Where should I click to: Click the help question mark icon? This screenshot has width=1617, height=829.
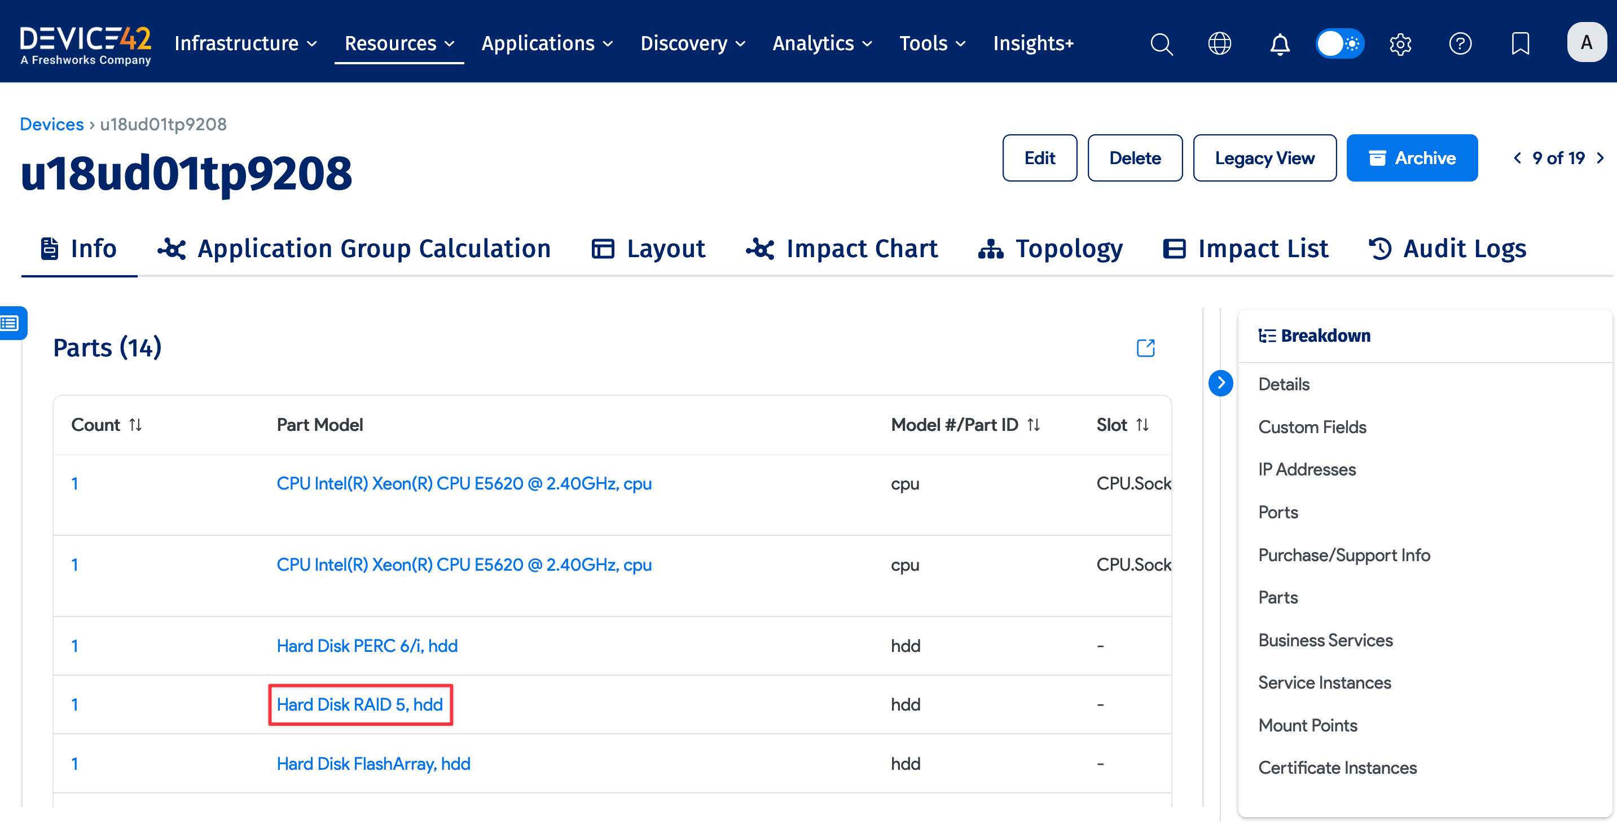(x=1460, y=44)
